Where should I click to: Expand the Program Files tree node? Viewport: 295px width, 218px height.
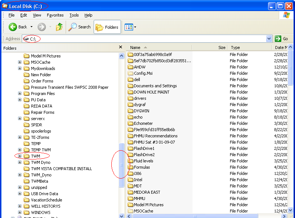point(20,94)
